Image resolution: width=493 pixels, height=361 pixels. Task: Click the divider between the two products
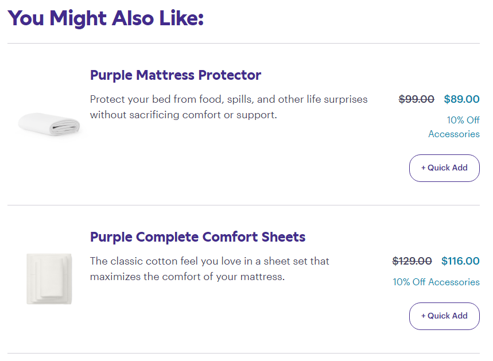pos(244,205)
